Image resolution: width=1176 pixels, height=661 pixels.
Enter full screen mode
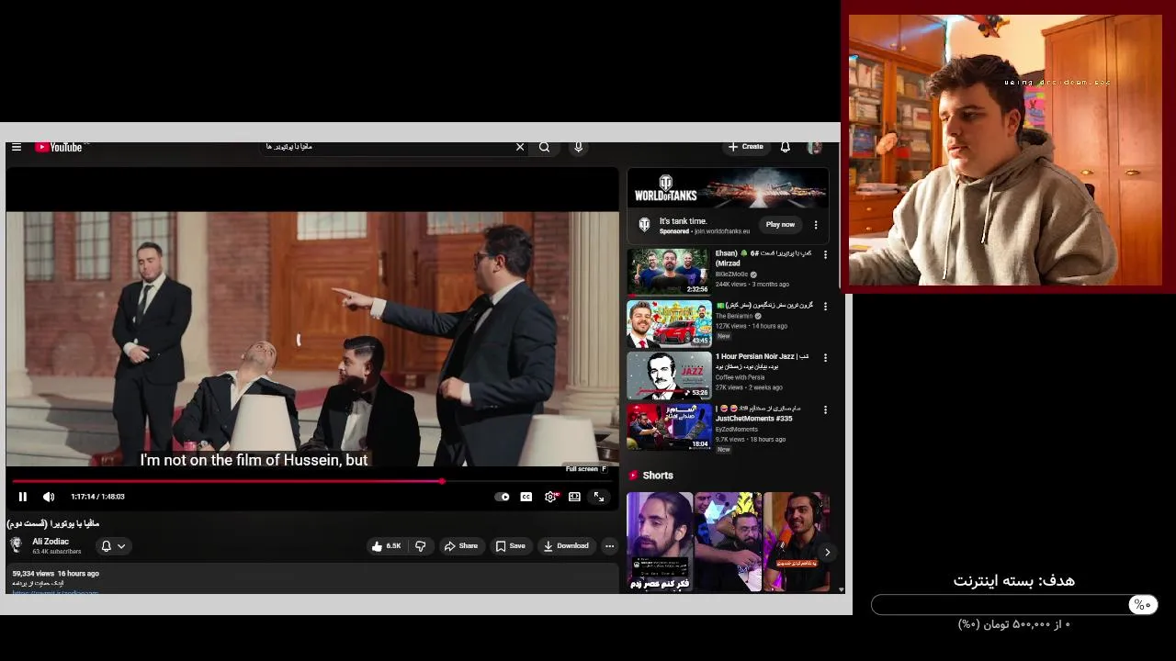599,497
